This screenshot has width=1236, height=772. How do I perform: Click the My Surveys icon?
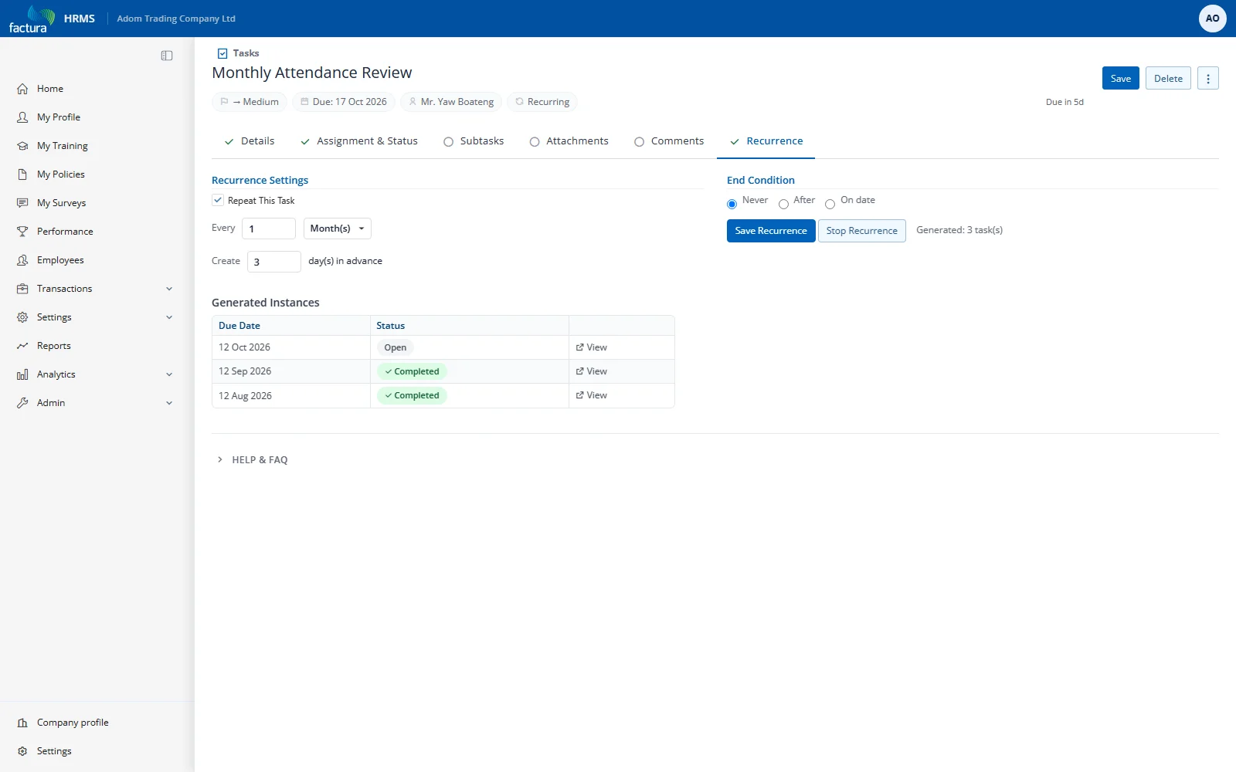click(22, 203)
